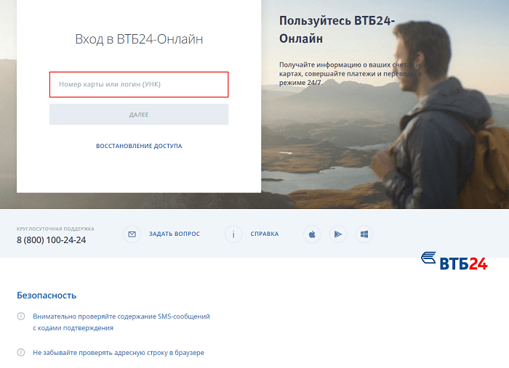Click the info icon beside the address bar tip
The image size is (509, 368).
tap(21, 353)
